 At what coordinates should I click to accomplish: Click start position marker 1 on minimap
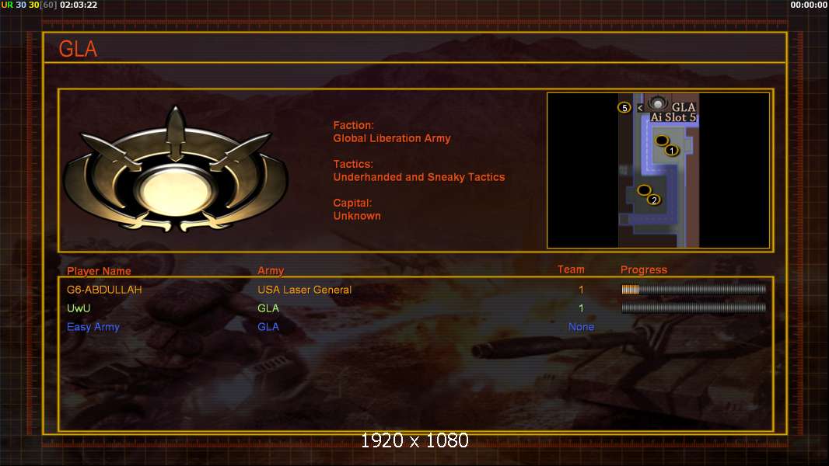click(671, 151)
